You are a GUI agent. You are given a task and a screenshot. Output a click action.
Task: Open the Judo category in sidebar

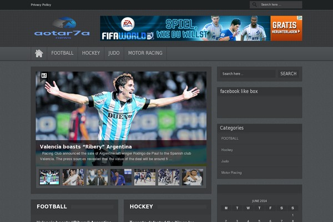point(225,162)
